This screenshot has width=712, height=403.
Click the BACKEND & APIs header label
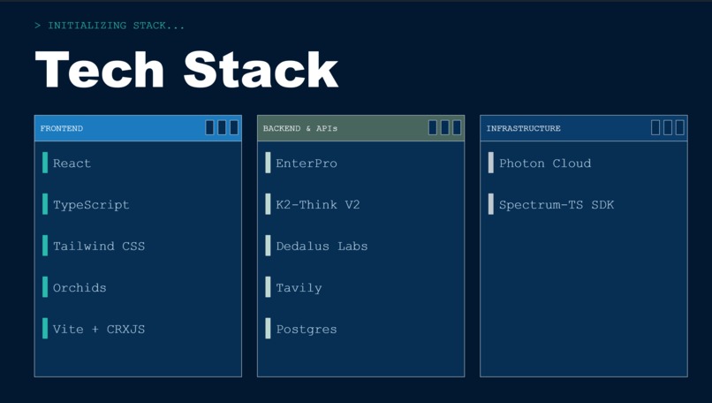(300, 128)
